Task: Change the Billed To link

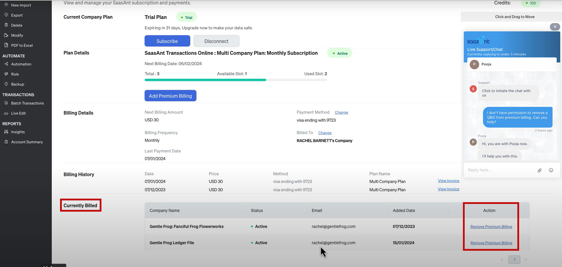Action: (x=325, y=133)
